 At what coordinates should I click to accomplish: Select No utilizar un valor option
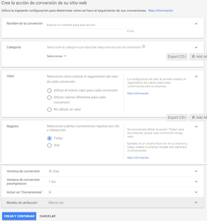[49, 109]
